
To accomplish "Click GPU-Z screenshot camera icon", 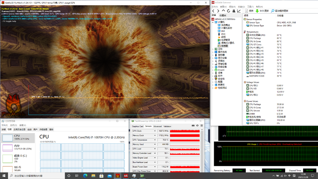I will click(x=193, y=126).
